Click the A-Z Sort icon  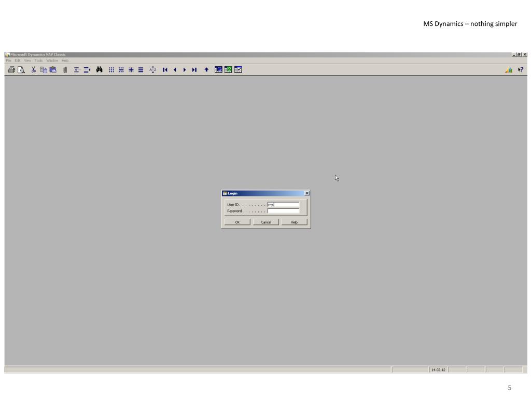coord(153,69)
